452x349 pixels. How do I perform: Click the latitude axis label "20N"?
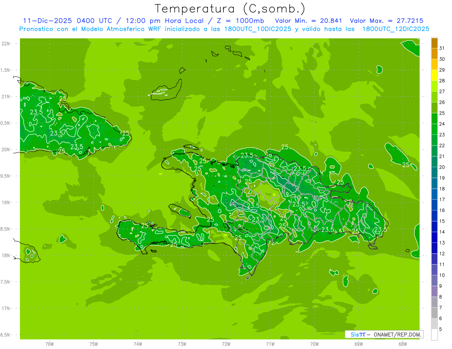6,149
